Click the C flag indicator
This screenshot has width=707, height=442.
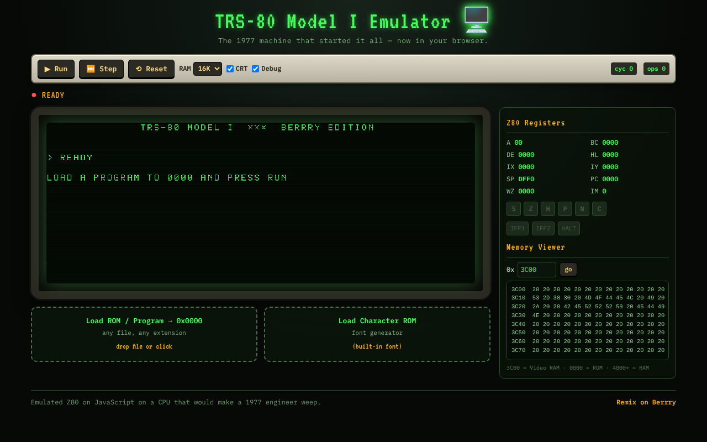(599, 209)
